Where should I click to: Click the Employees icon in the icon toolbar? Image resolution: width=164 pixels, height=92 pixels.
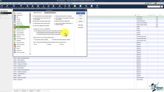coord(53,6)
